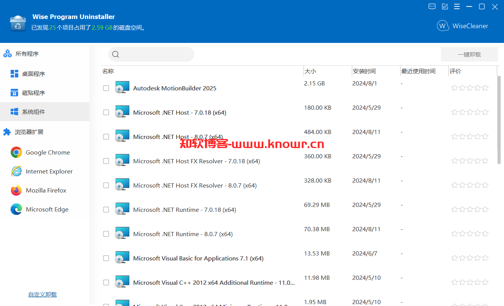Image resolution: width=504 pixels, height=306 pixels.
Task: Rate Microsoft .NET Runtime 8.0.7 three stars
Action: pyautogui.click(x=470, y=234)
